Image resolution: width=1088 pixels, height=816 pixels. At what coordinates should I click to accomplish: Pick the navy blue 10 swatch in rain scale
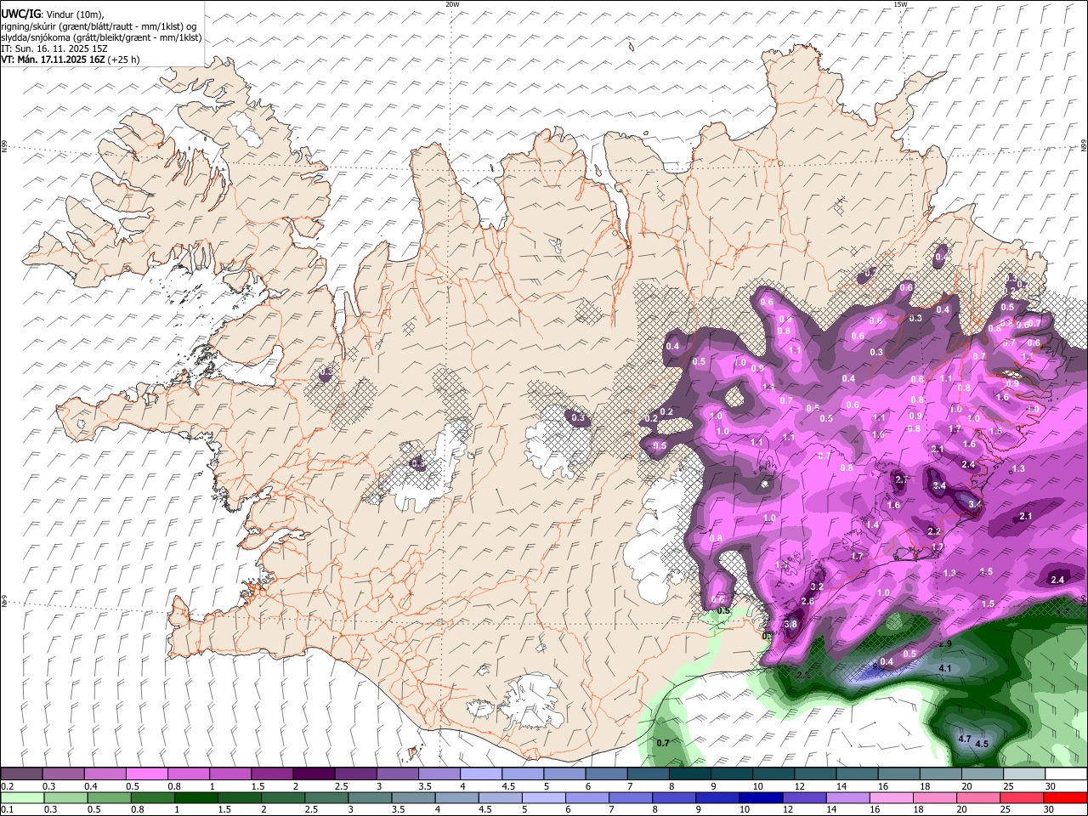click(759, 797)
